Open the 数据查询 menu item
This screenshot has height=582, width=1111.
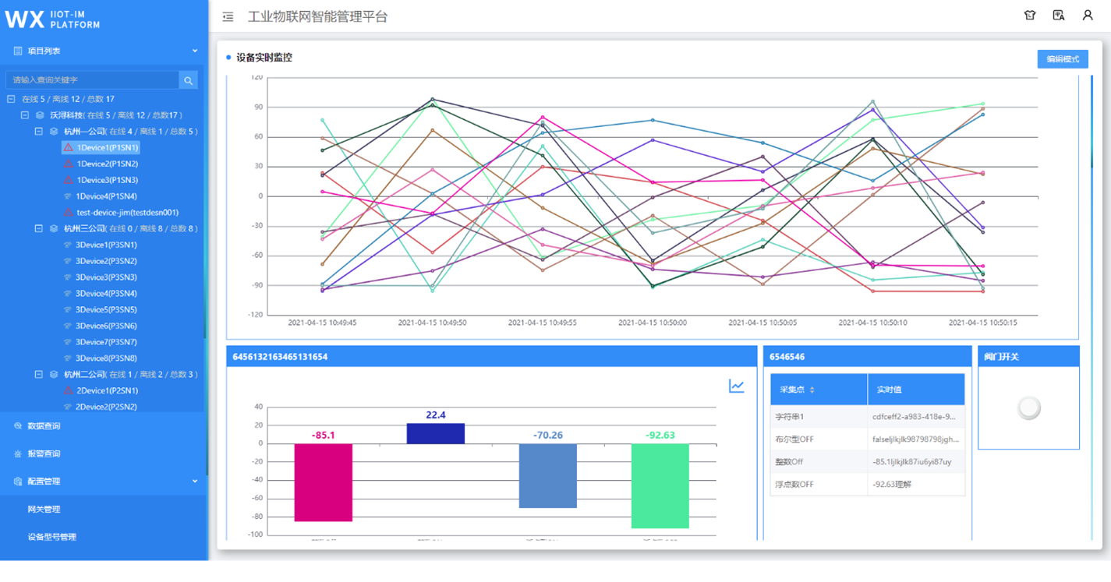coord(44,426)
